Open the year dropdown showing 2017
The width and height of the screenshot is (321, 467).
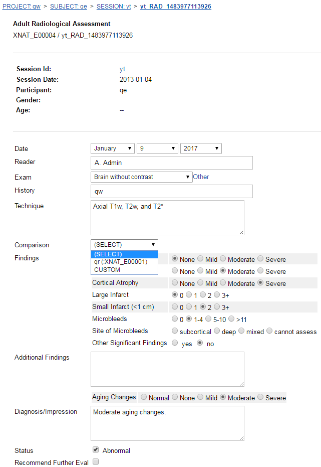pyautogui.click(x=201, y=148)
